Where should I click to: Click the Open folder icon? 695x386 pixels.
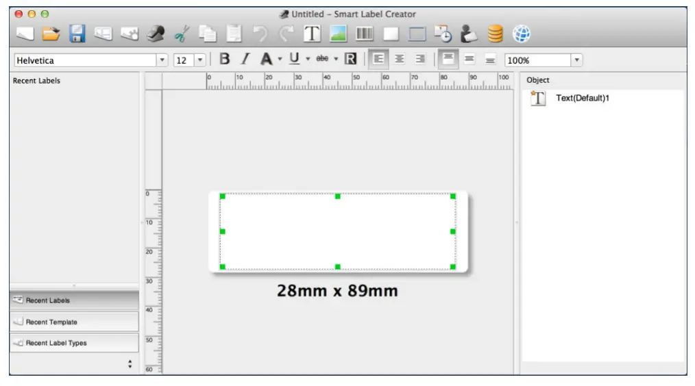pyautogui.click(x=51, y=34)
